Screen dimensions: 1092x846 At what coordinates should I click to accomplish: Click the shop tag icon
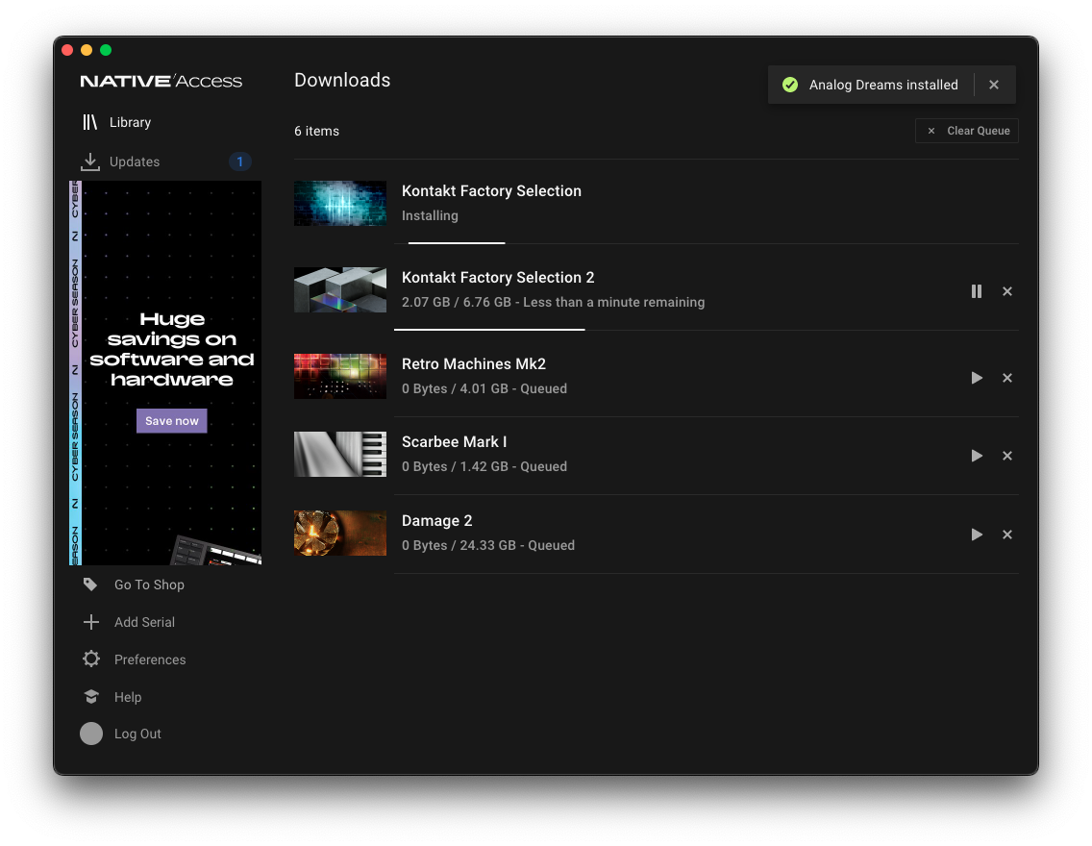click(90, 585)
